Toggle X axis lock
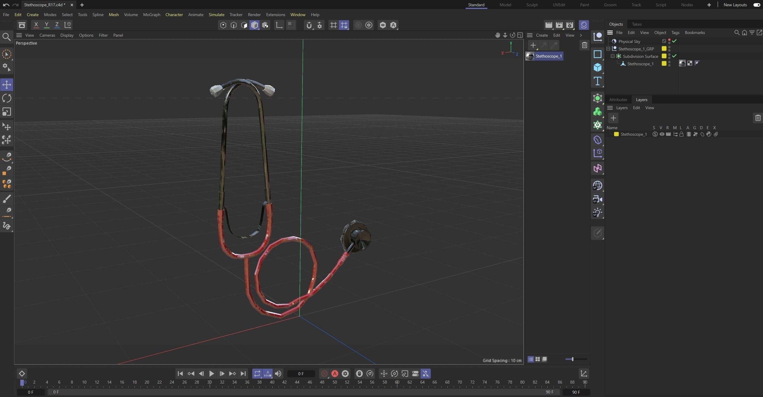The width and height of the screenshot is (763, 397). [x=36, y=25]
